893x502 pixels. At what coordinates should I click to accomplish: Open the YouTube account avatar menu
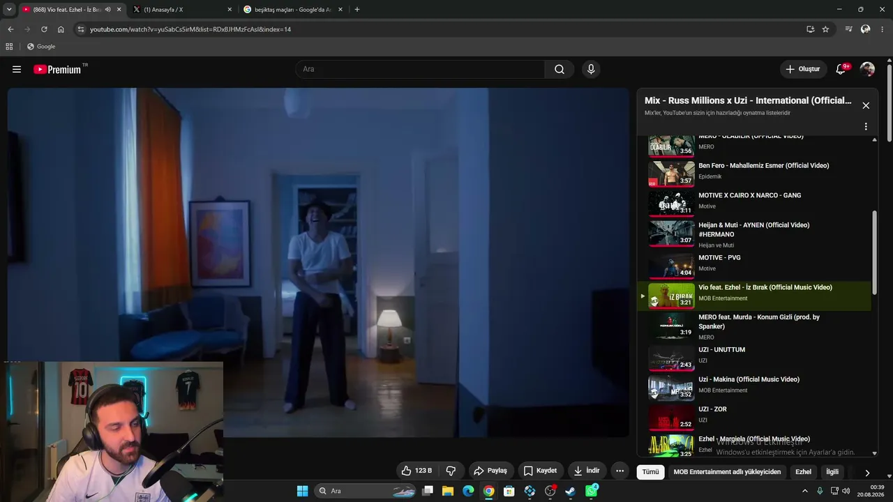click(x=867, y=69)
